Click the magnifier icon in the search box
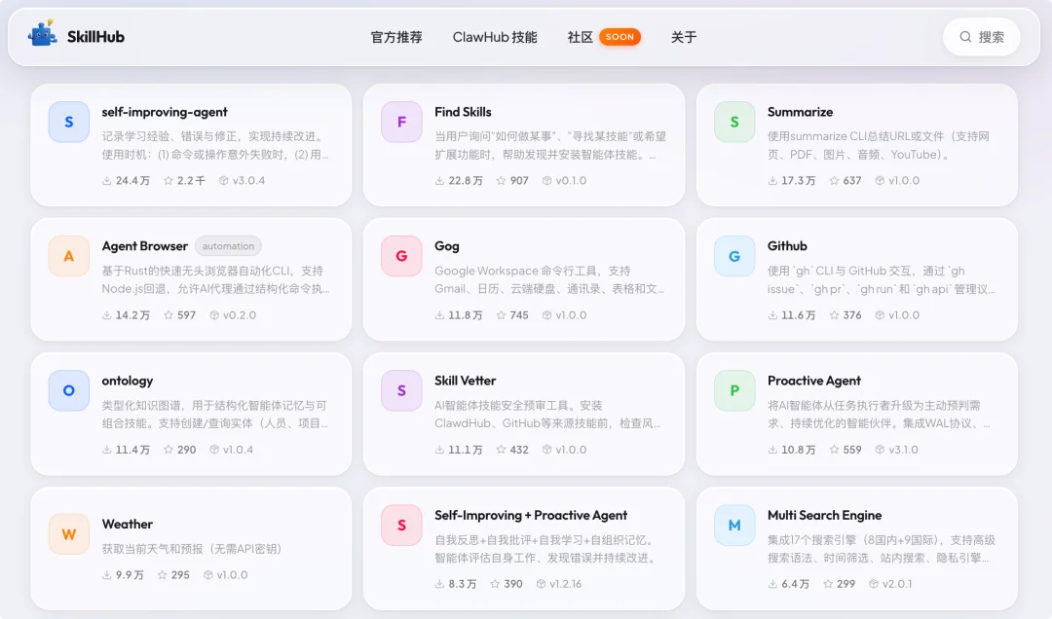The height and width of the screenshot is (619, 1052). [x=963, y=36]
